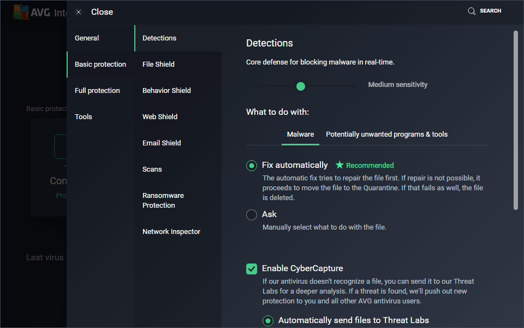524x328 pixels.
Task: Open Ransomware Protection settings
Action: point(163,201)
